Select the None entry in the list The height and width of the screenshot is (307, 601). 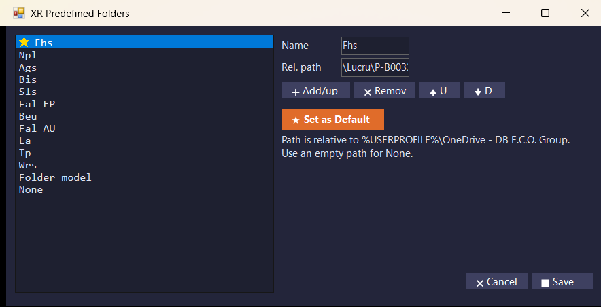point(145,189)
